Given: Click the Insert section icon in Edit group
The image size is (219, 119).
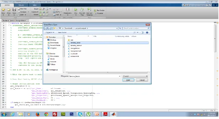Looking at the screenshot, I should click(x=40, y=9).
